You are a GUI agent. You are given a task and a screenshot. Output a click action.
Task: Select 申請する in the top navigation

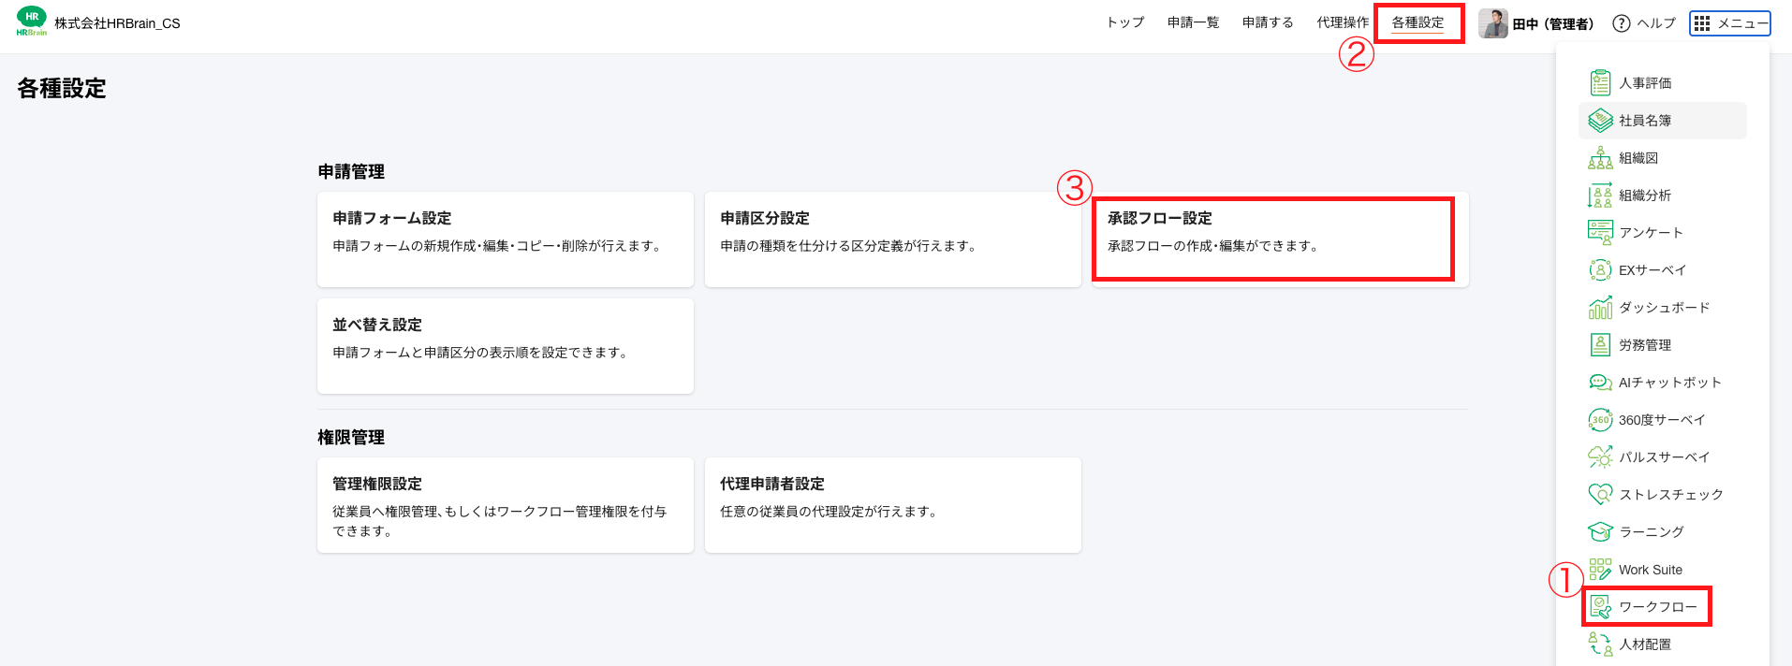tap(1268, 22)
